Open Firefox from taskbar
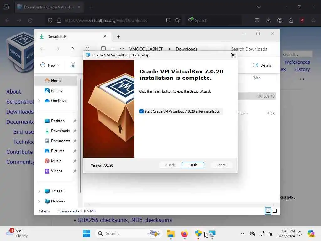Screen dimensions: 321x241 point(184,233)
